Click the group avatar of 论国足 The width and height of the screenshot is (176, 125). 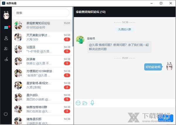tap(18, 49)
